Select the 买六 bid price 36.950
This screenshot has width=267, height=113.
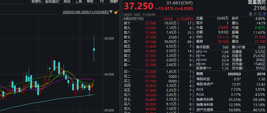click(x=150, y=95)
